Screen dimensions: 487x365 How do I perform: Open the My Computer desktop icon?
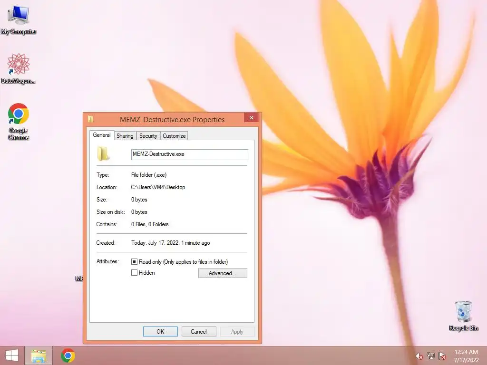click(19, 20)
